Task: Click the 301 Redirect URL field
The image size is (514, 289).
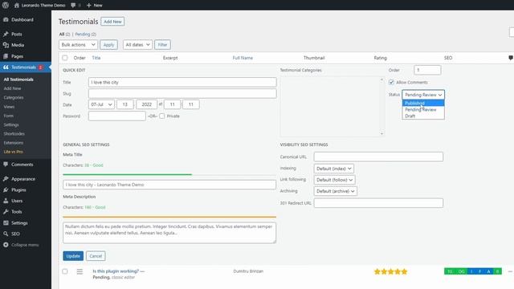Action: tap(378, 203)
